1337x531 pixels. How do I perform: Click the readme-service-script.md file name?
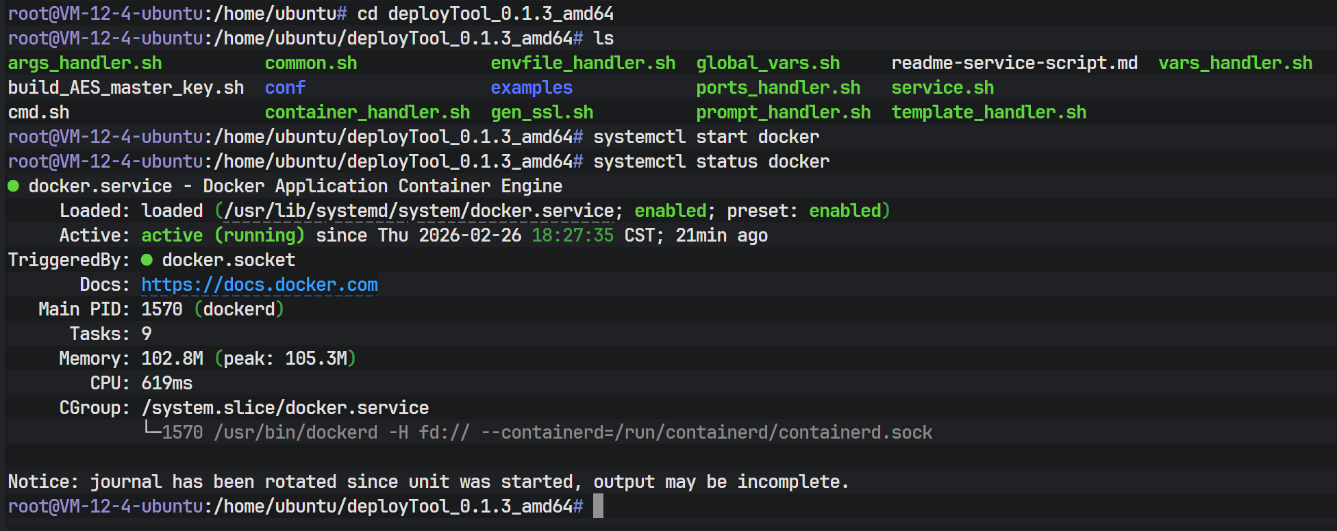tap(1014, 63)
